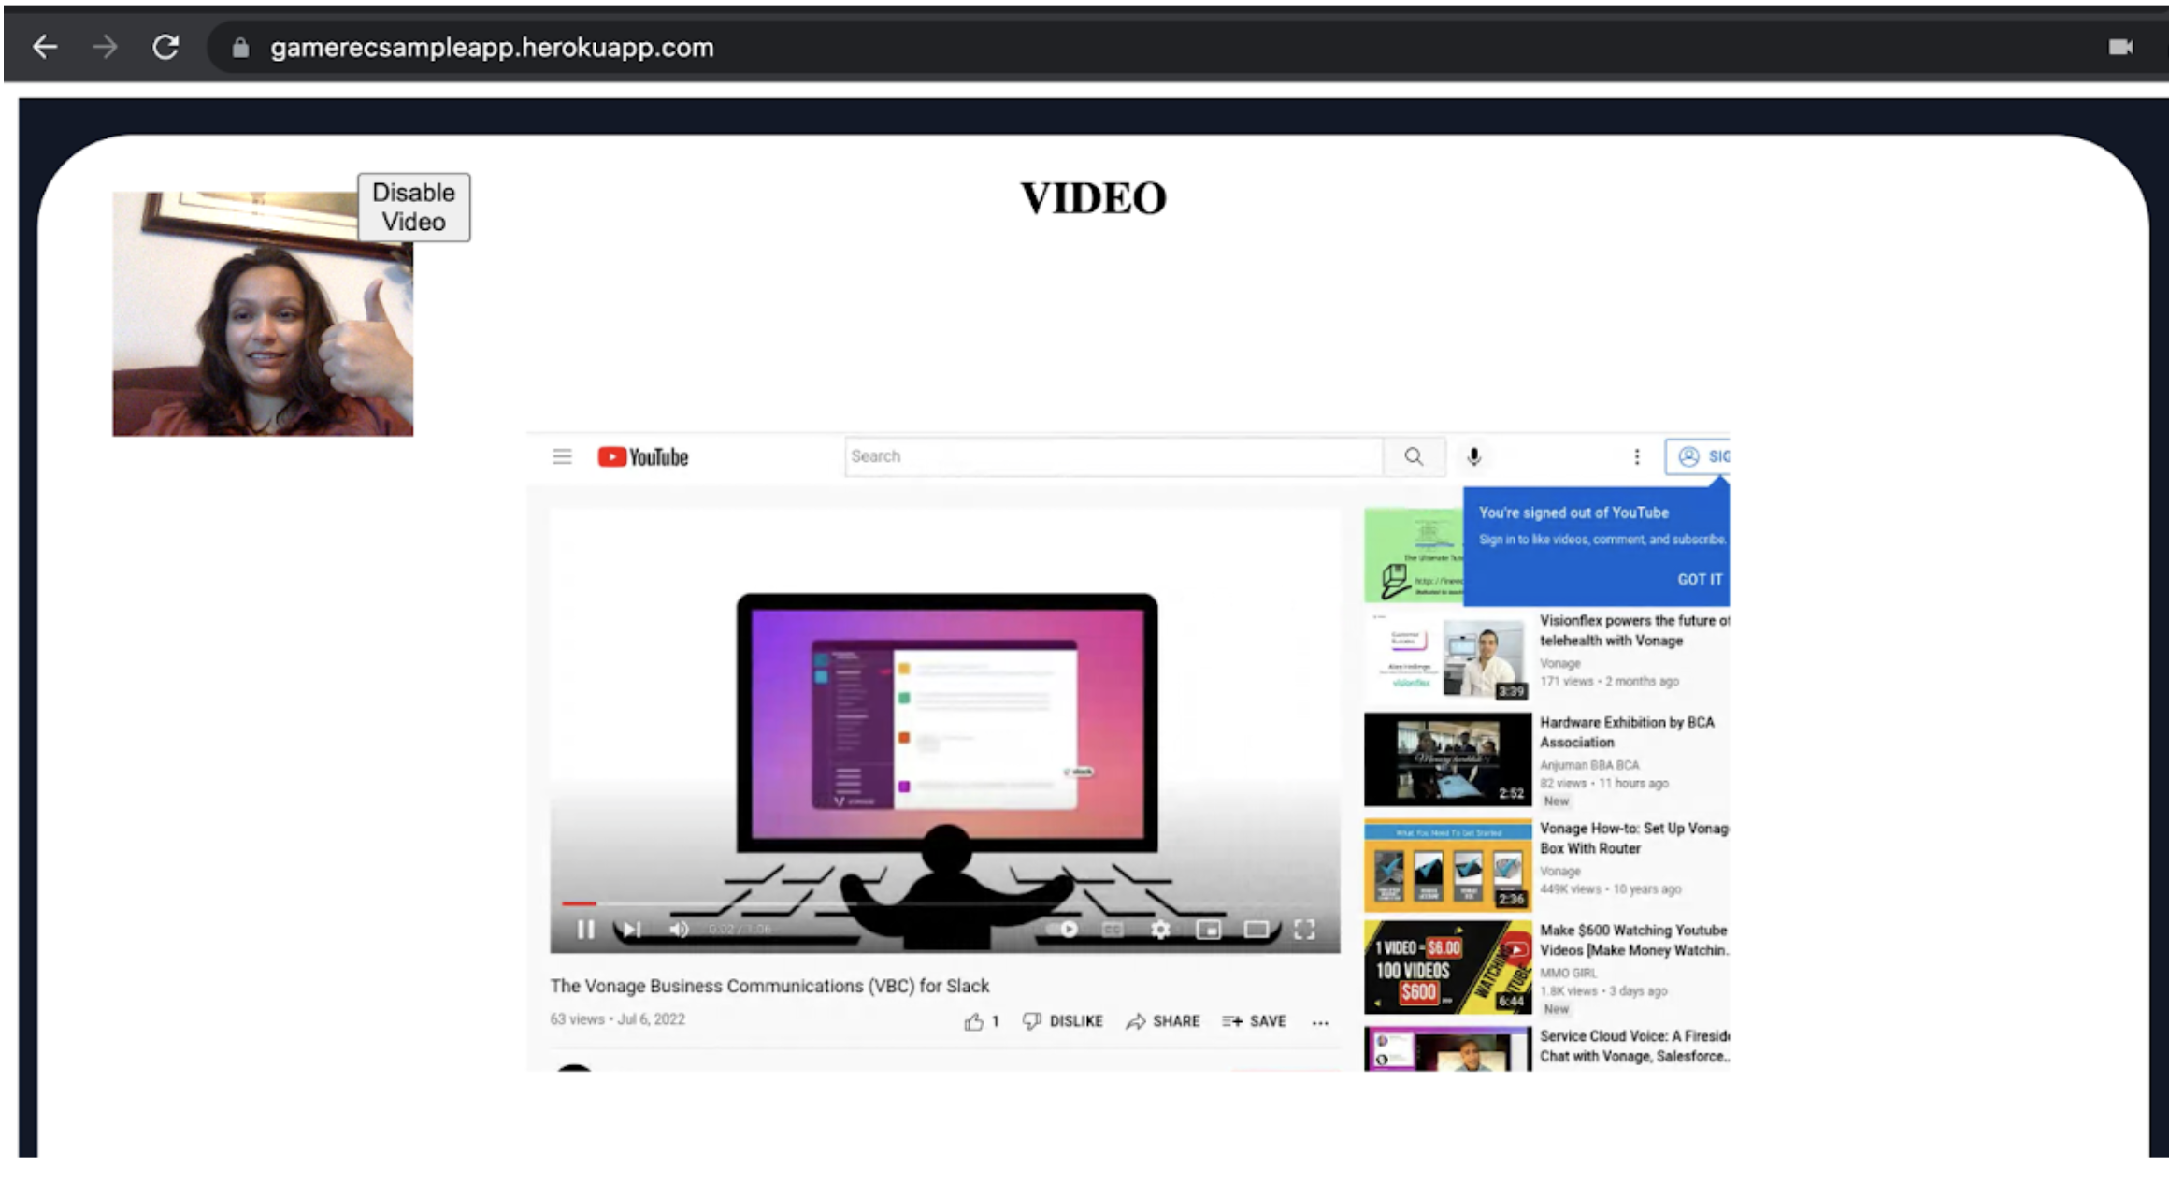Click the microphone voice search icon

[x=1474, y=456]
